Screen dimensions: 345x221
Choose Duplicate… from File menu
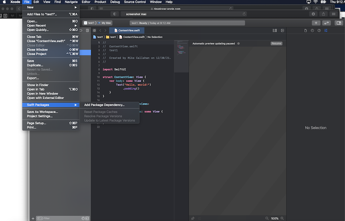click(x=51, y=65)
